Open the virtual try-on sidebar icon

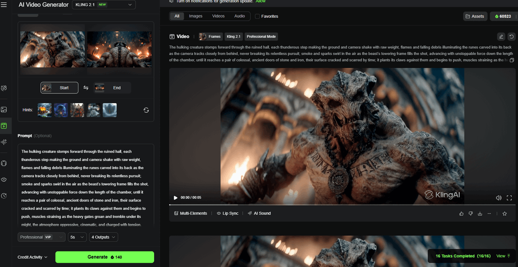[4, 163]
